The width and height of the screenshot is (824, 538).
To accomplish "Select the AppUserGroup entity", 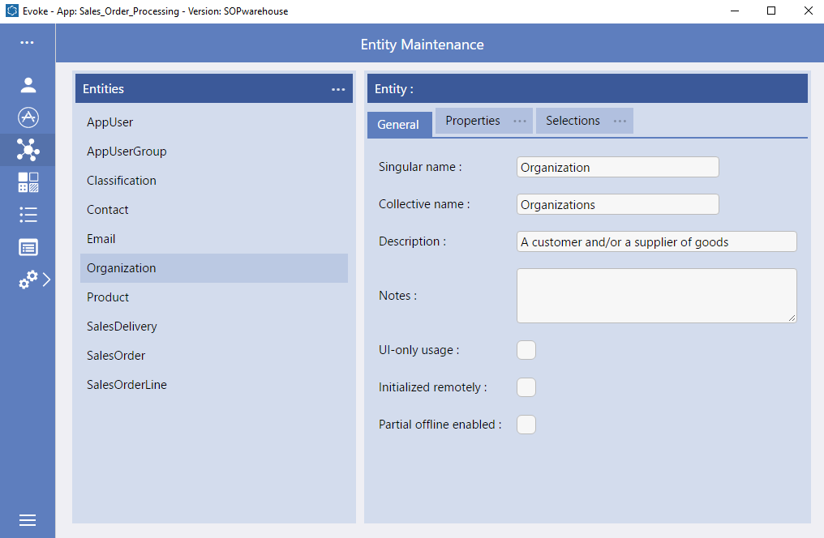I will tap(214, 152).
